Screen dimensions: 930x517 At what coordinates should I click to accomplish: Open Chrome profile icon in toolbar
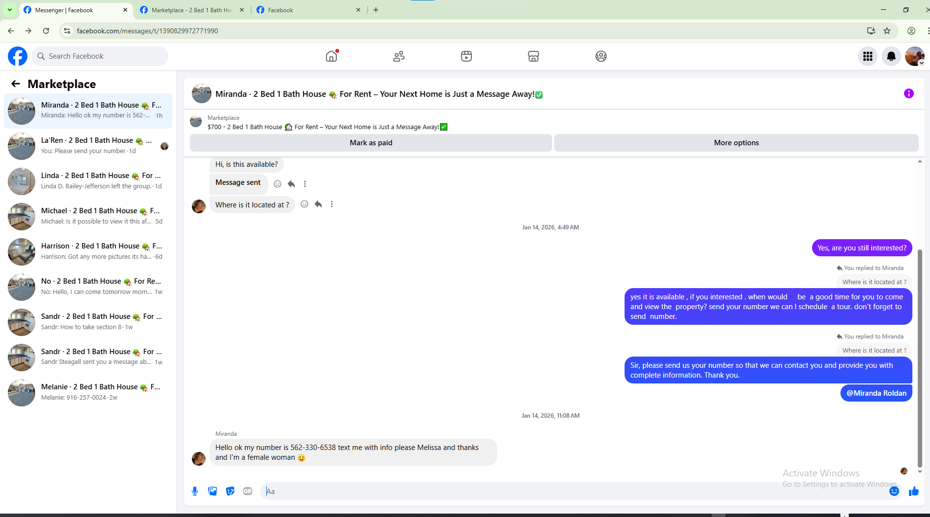pos(911,31)
